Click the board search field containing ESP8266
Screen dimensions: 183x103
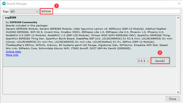(111, 12)
